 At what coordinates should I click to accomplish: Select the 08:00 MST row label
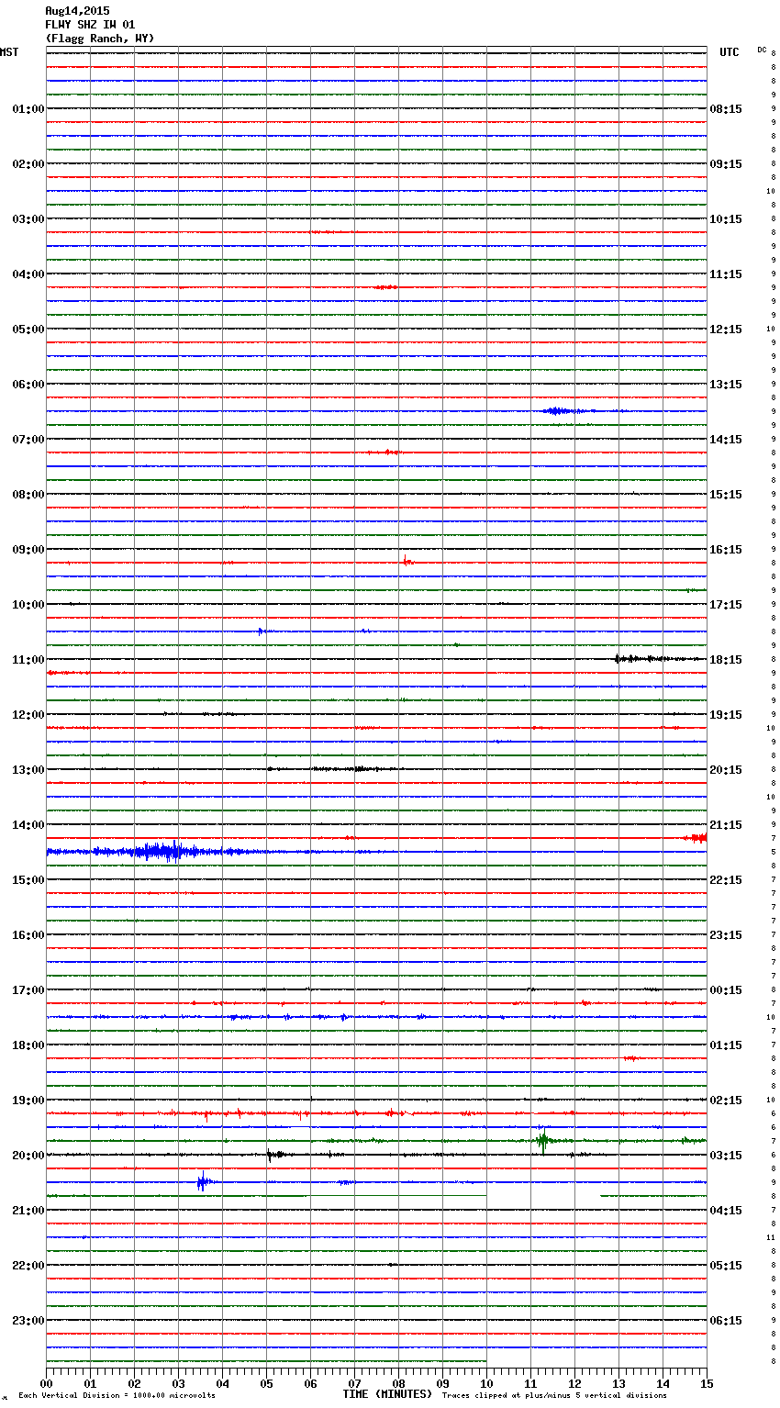pos(28,495)
